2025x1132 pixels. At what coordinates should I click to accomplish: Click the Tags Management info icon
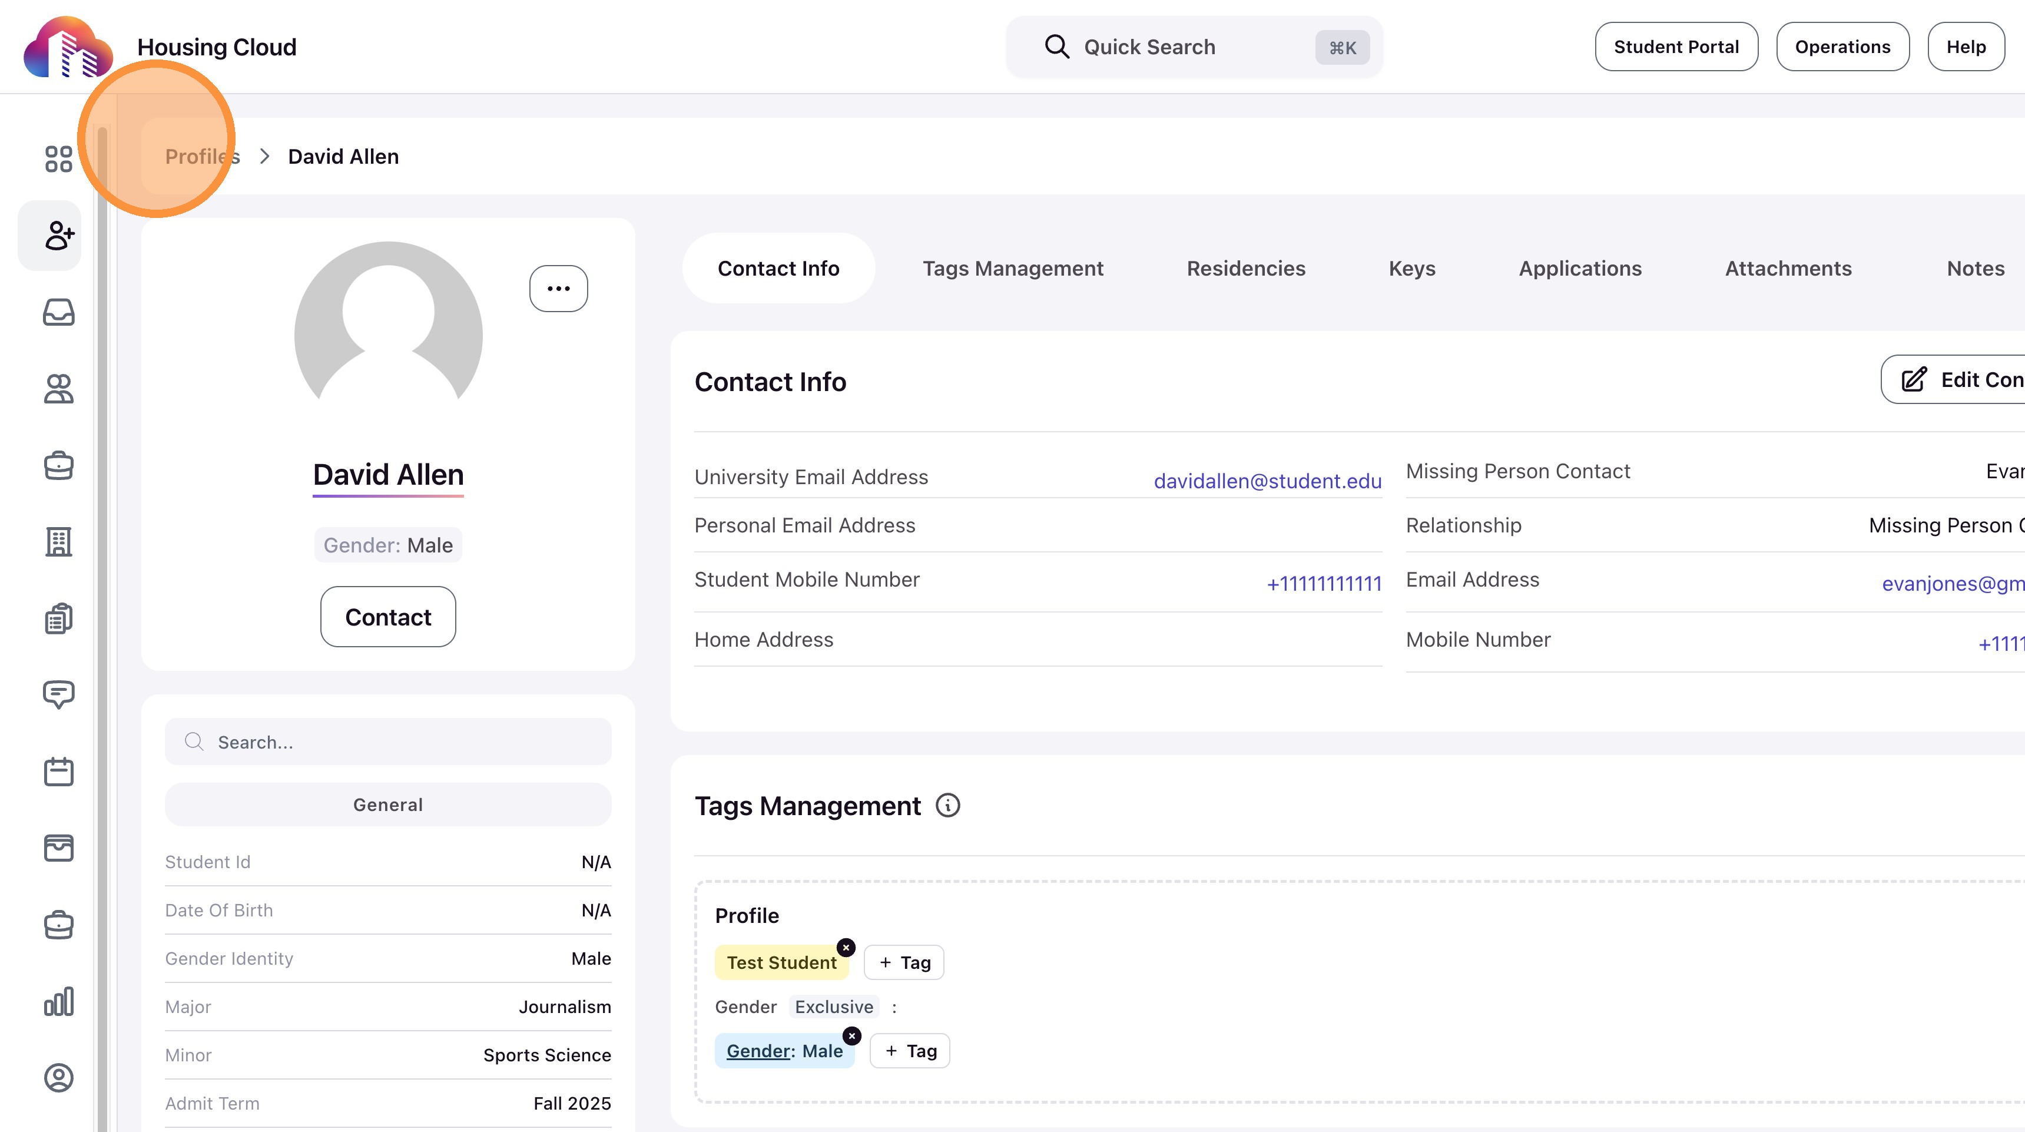point(948,806)
